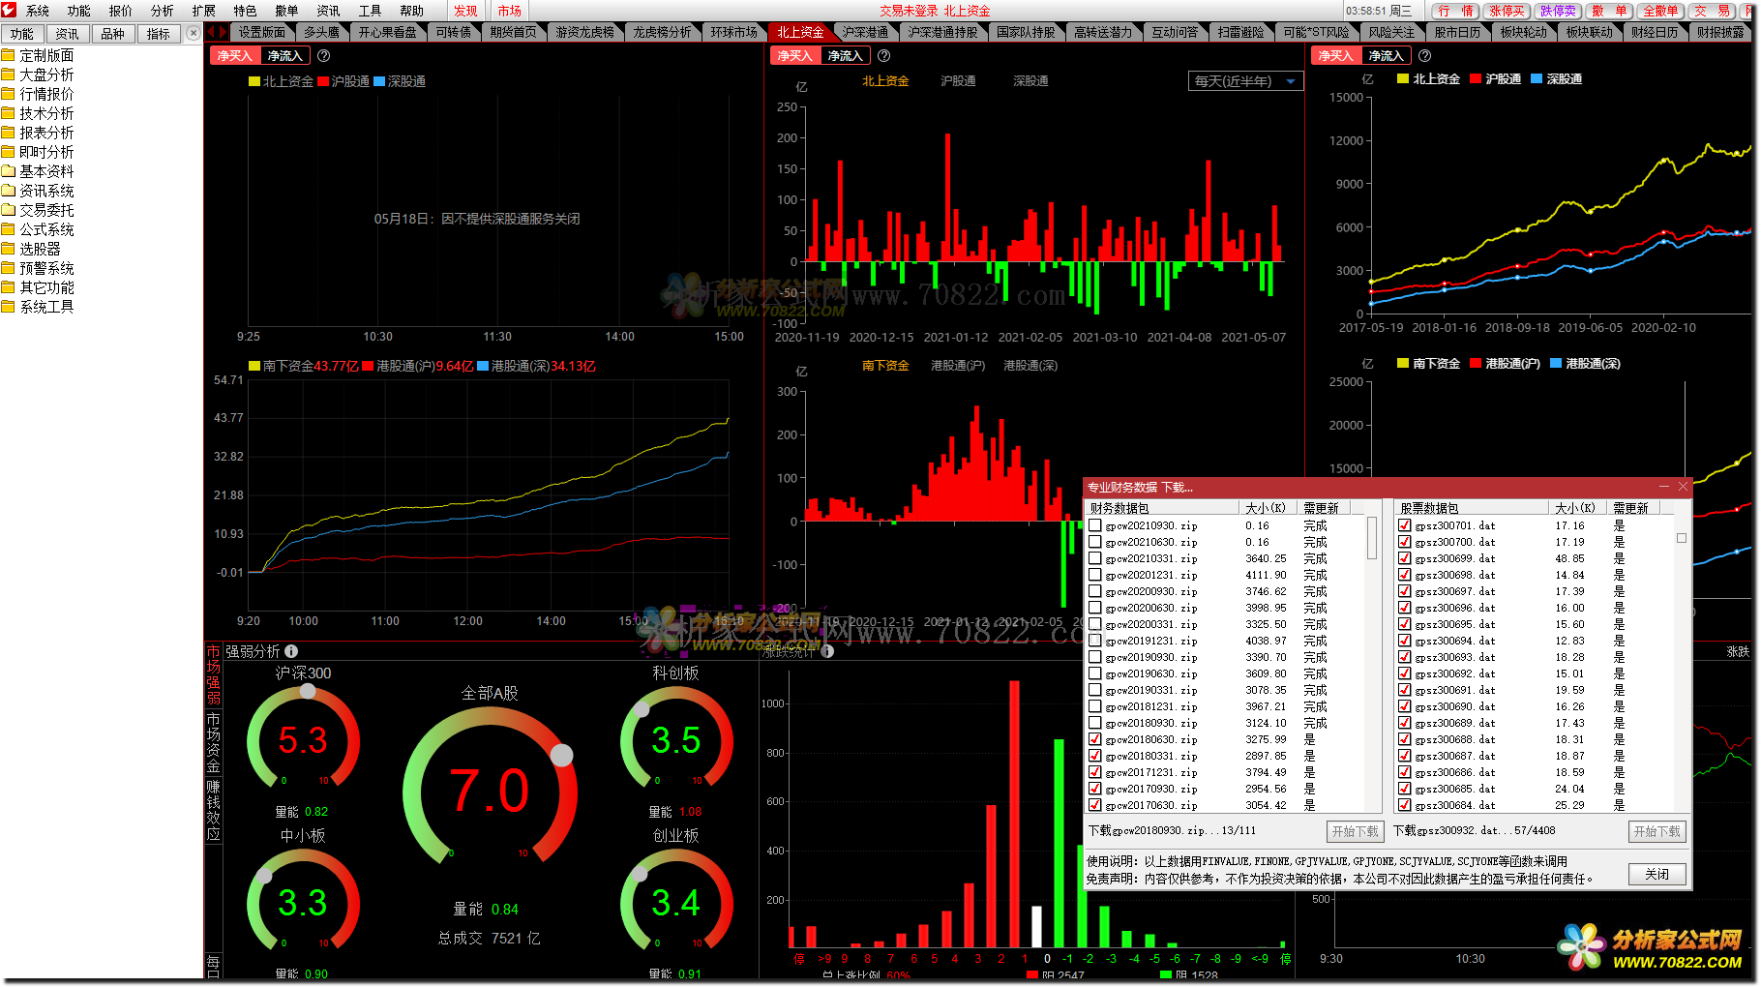Click 开始下载 for the stock data packages

[x=1657, y=831]
